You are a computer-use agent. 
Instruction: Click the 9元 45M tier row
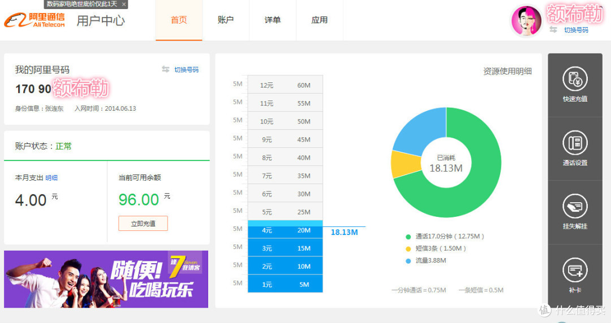[285, 139]
